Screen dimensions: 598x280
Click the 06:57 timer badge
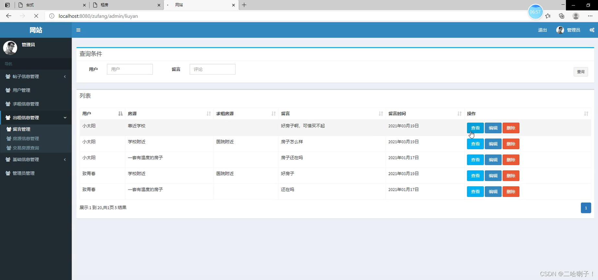[535, 12]
